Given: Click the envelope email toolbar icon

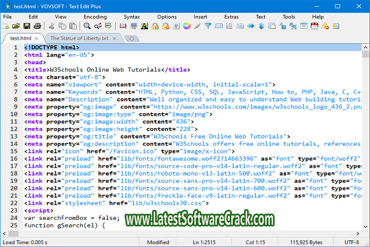Looking at the screenshot, I should (x=219, y=26).
